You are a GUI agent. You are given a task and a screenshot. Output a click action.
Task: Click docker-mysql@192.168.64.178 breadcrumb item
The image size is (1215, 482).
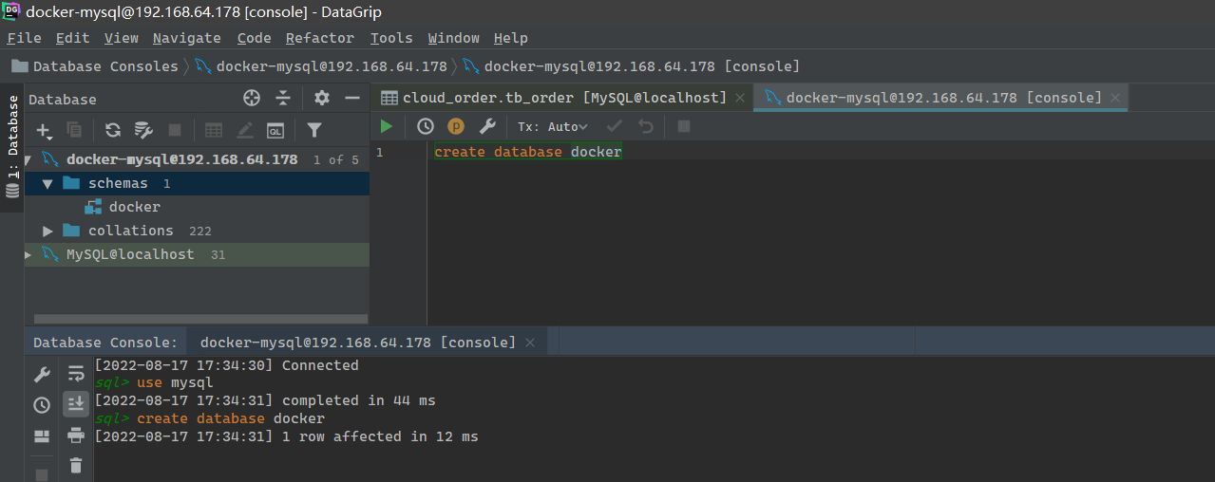coord(321,66)
